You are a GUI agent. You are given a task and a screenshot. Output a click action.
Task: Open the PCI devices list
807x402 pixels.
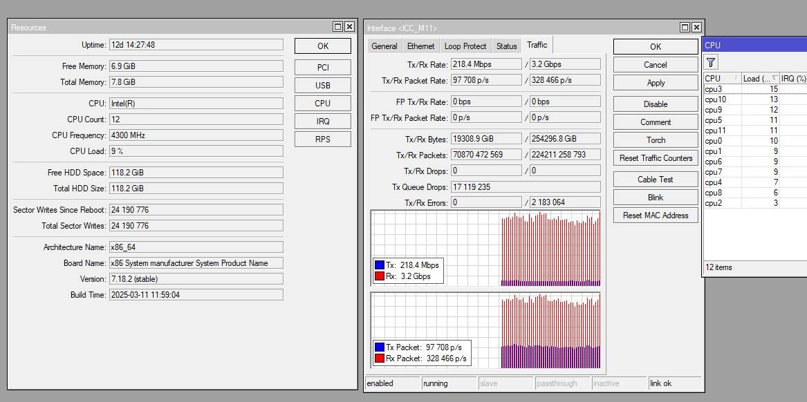pos(323,67)
